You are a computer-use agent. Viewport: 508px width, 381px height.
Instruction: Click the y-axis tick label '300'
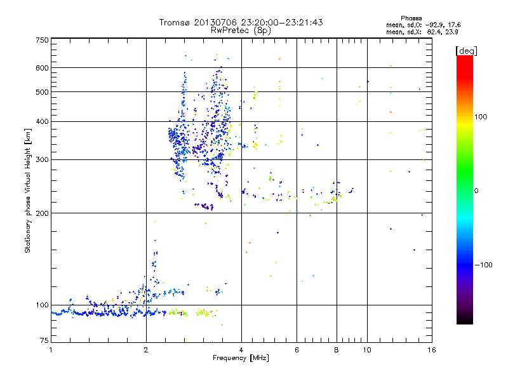[x=42, y=160]
